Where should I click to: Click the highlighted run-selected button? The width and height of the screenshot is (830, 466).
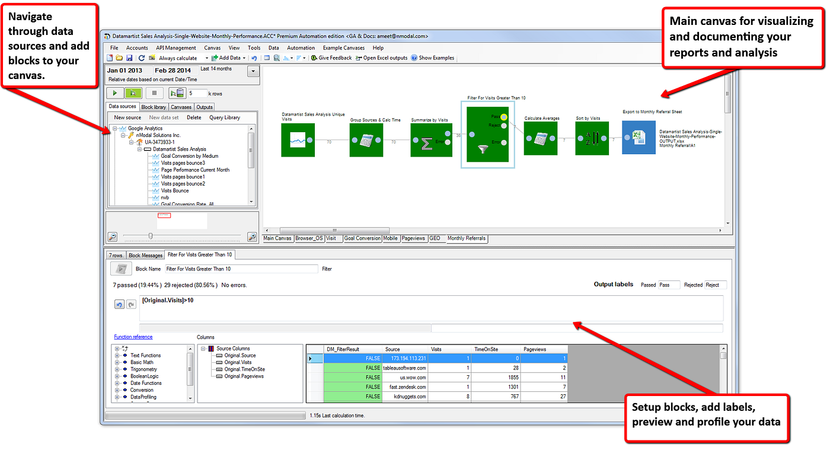(133, 93)
